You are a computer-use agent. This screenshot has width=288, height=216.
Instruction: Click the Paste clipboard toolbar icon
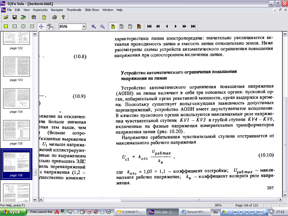tap(34, 17)
